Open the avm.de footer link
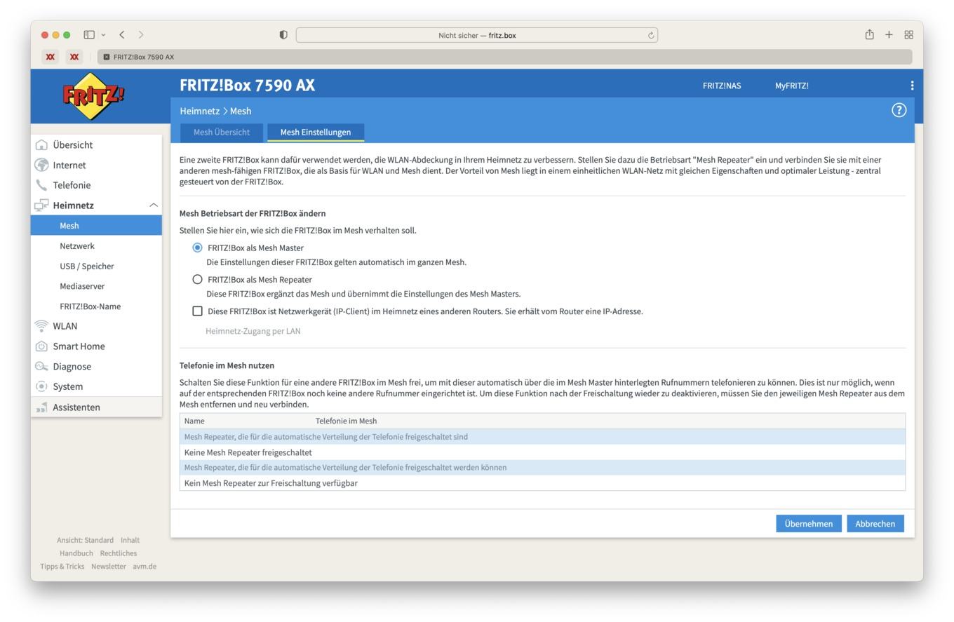954x622 pixels. [145, 567]
